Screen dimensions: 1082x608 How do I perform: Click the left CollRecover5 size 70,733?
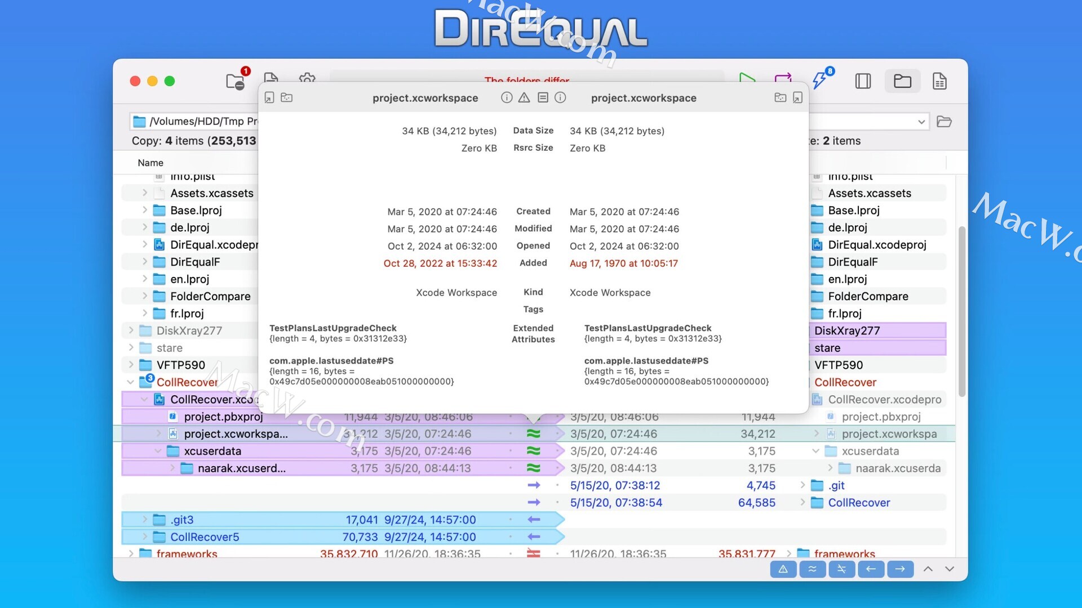point(360,537)
